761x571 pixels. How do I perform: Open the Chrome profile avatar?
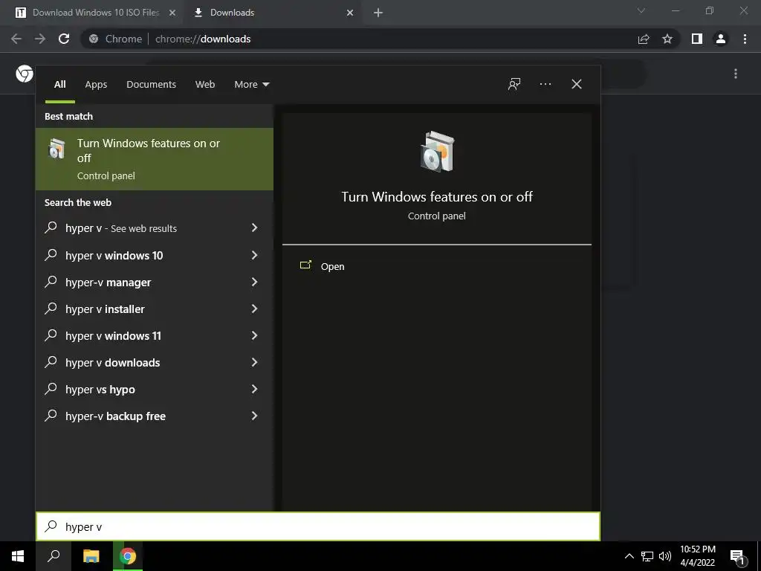(721, 39)
